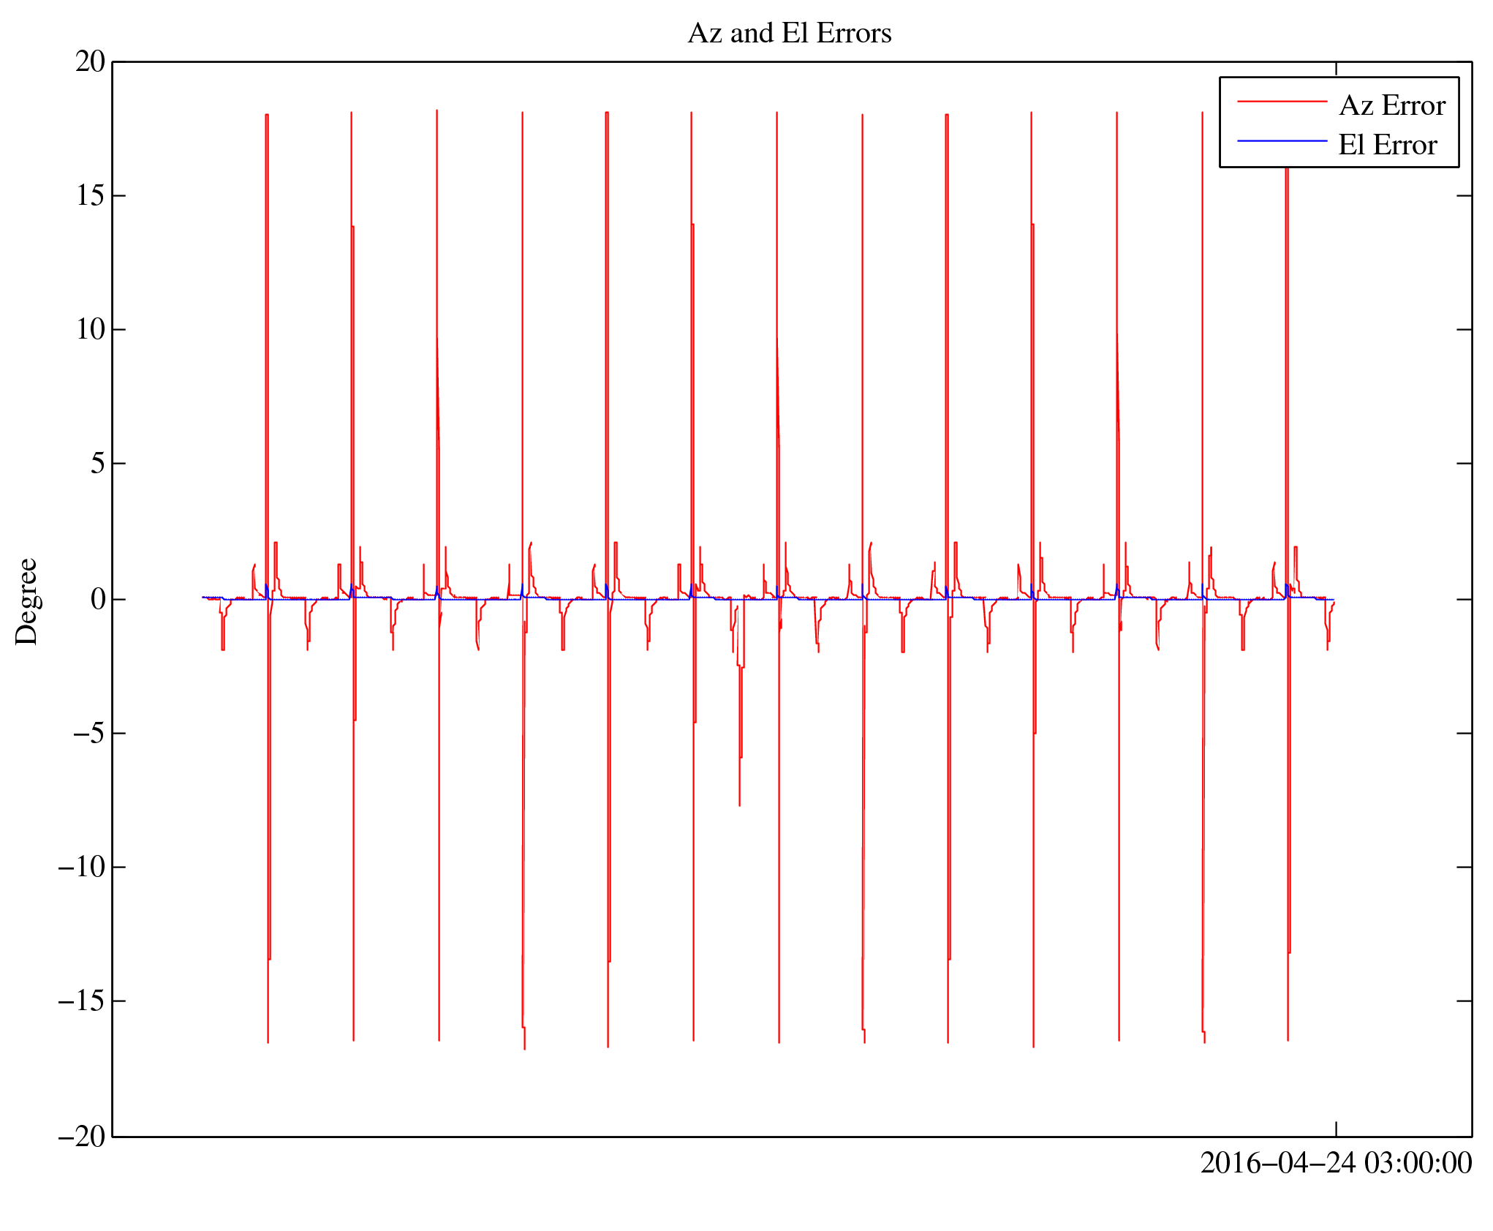1493x1231 pixels.
Task: Click the blue El Error legend line
Action: coord(1281,140)
